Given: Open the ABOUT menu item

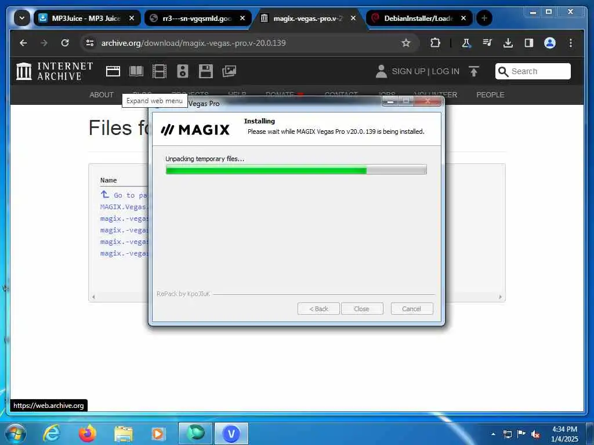Looking at the screenshot, I should pyautogui.click(x=102, y=95).
